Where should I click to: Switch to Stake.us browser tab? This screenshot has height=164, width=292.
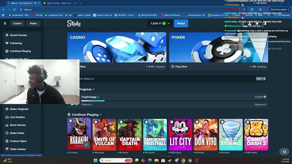(23, 3)
